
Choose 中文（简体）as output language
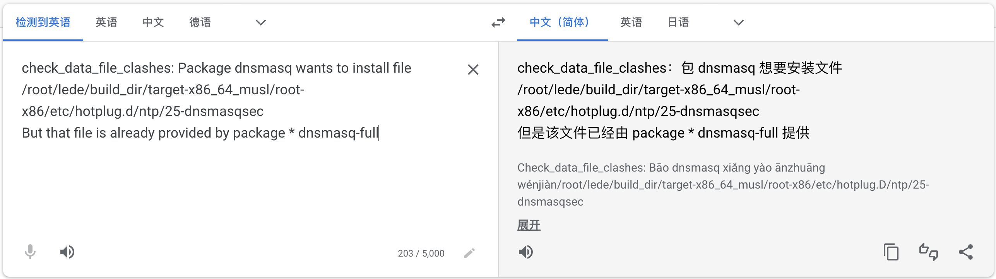(x=561, y=22)
